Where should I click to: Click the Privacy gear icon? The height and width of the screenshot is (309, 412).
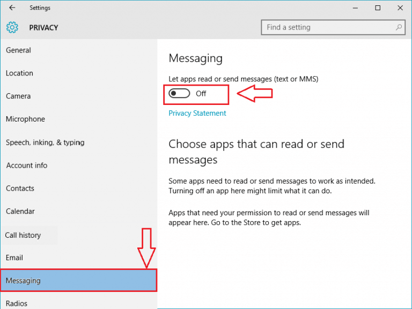pyautogui.click(x=12, y=27)
